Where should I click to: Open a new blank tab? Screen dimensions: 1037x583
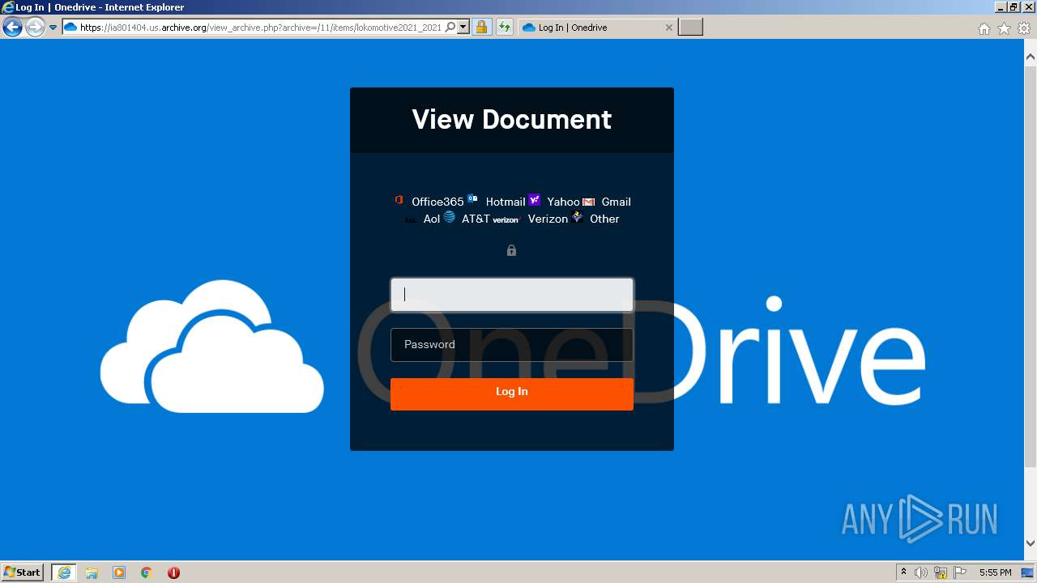690,28
